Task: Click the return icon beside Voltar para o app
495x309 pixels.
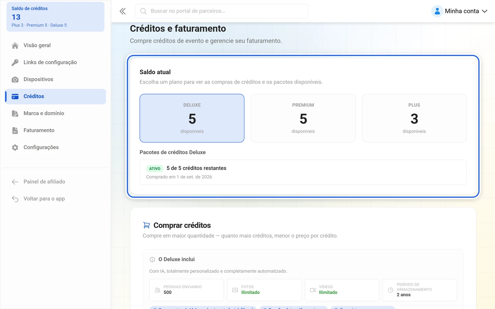Action: (15, 199)
